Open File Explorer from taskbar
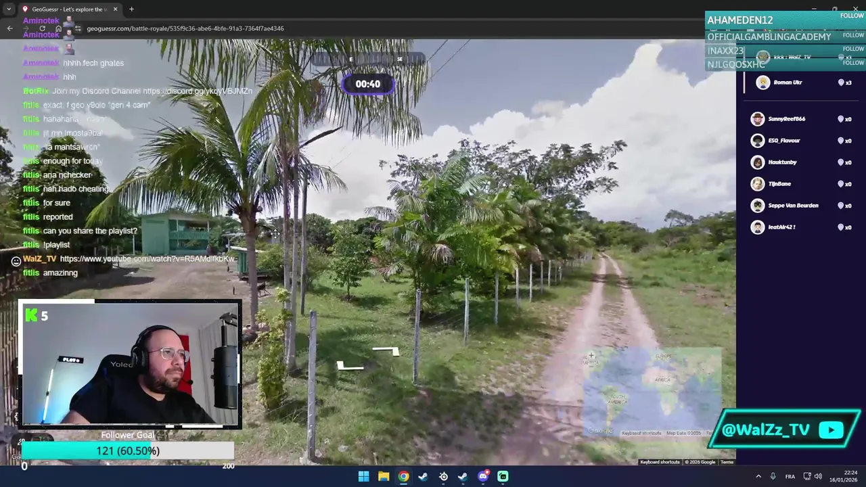 384,476
